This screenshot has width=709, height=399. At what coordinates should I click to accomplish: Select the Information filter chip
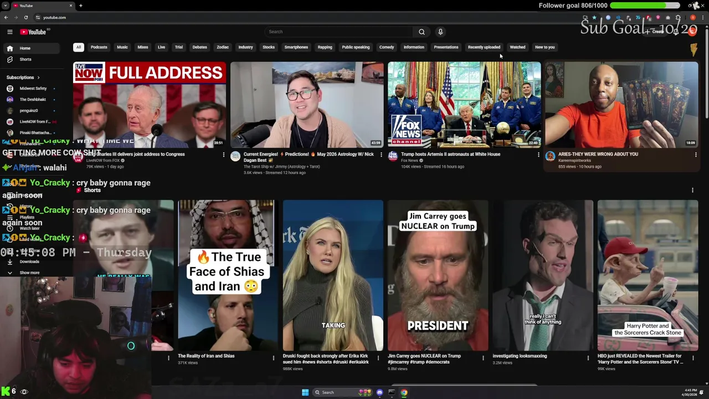414,47
